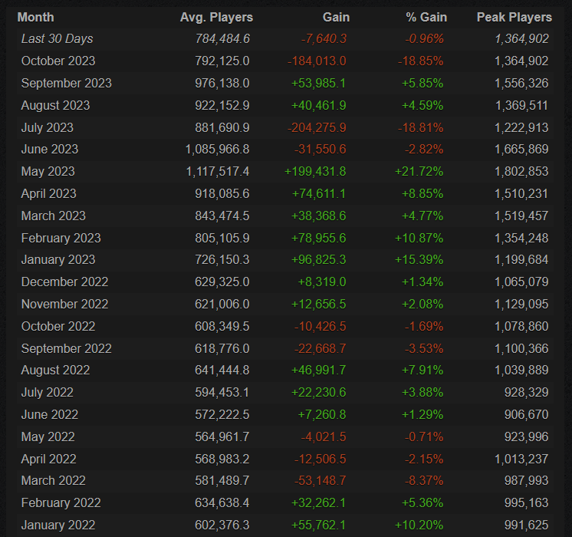The height and width of the screenshot is (537, 572).
Task: Select the August 2023 month cell
Action: coord(55,106)
